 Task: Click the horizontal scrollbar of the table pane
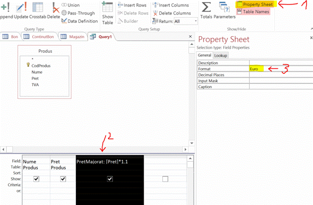pos(95,149)
